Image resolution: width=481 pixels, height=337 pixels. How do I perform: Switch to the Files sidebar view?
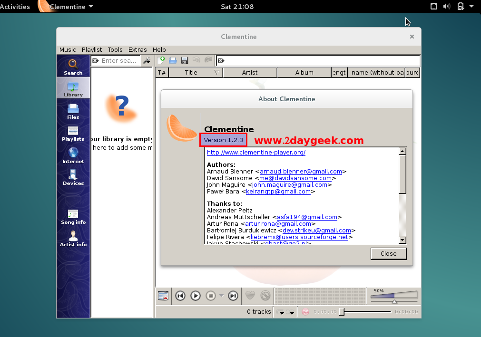pyautogui.click(x=73, y=111)
